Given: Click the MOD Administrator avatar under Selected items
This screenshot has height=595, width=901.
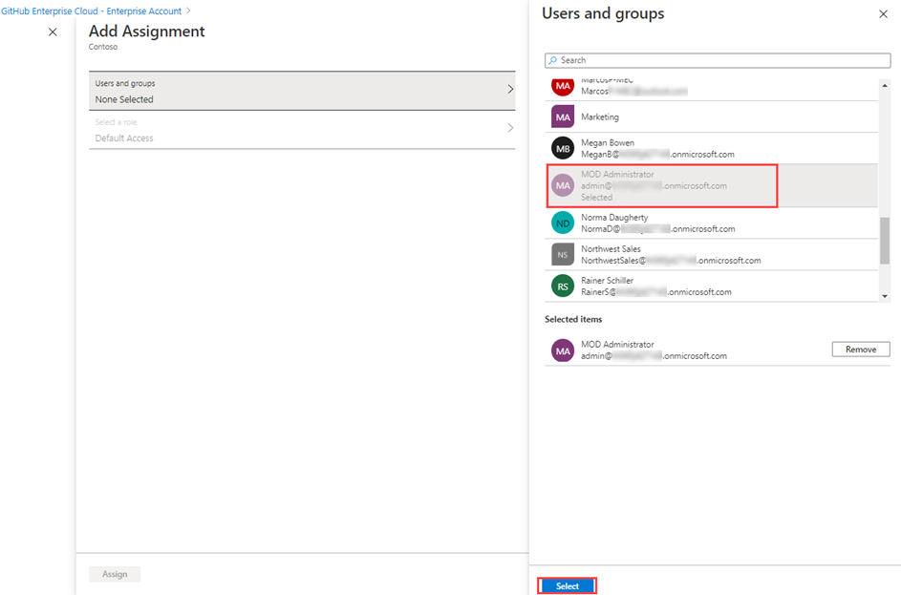Looking at the screenshot, I should [562, 350].
